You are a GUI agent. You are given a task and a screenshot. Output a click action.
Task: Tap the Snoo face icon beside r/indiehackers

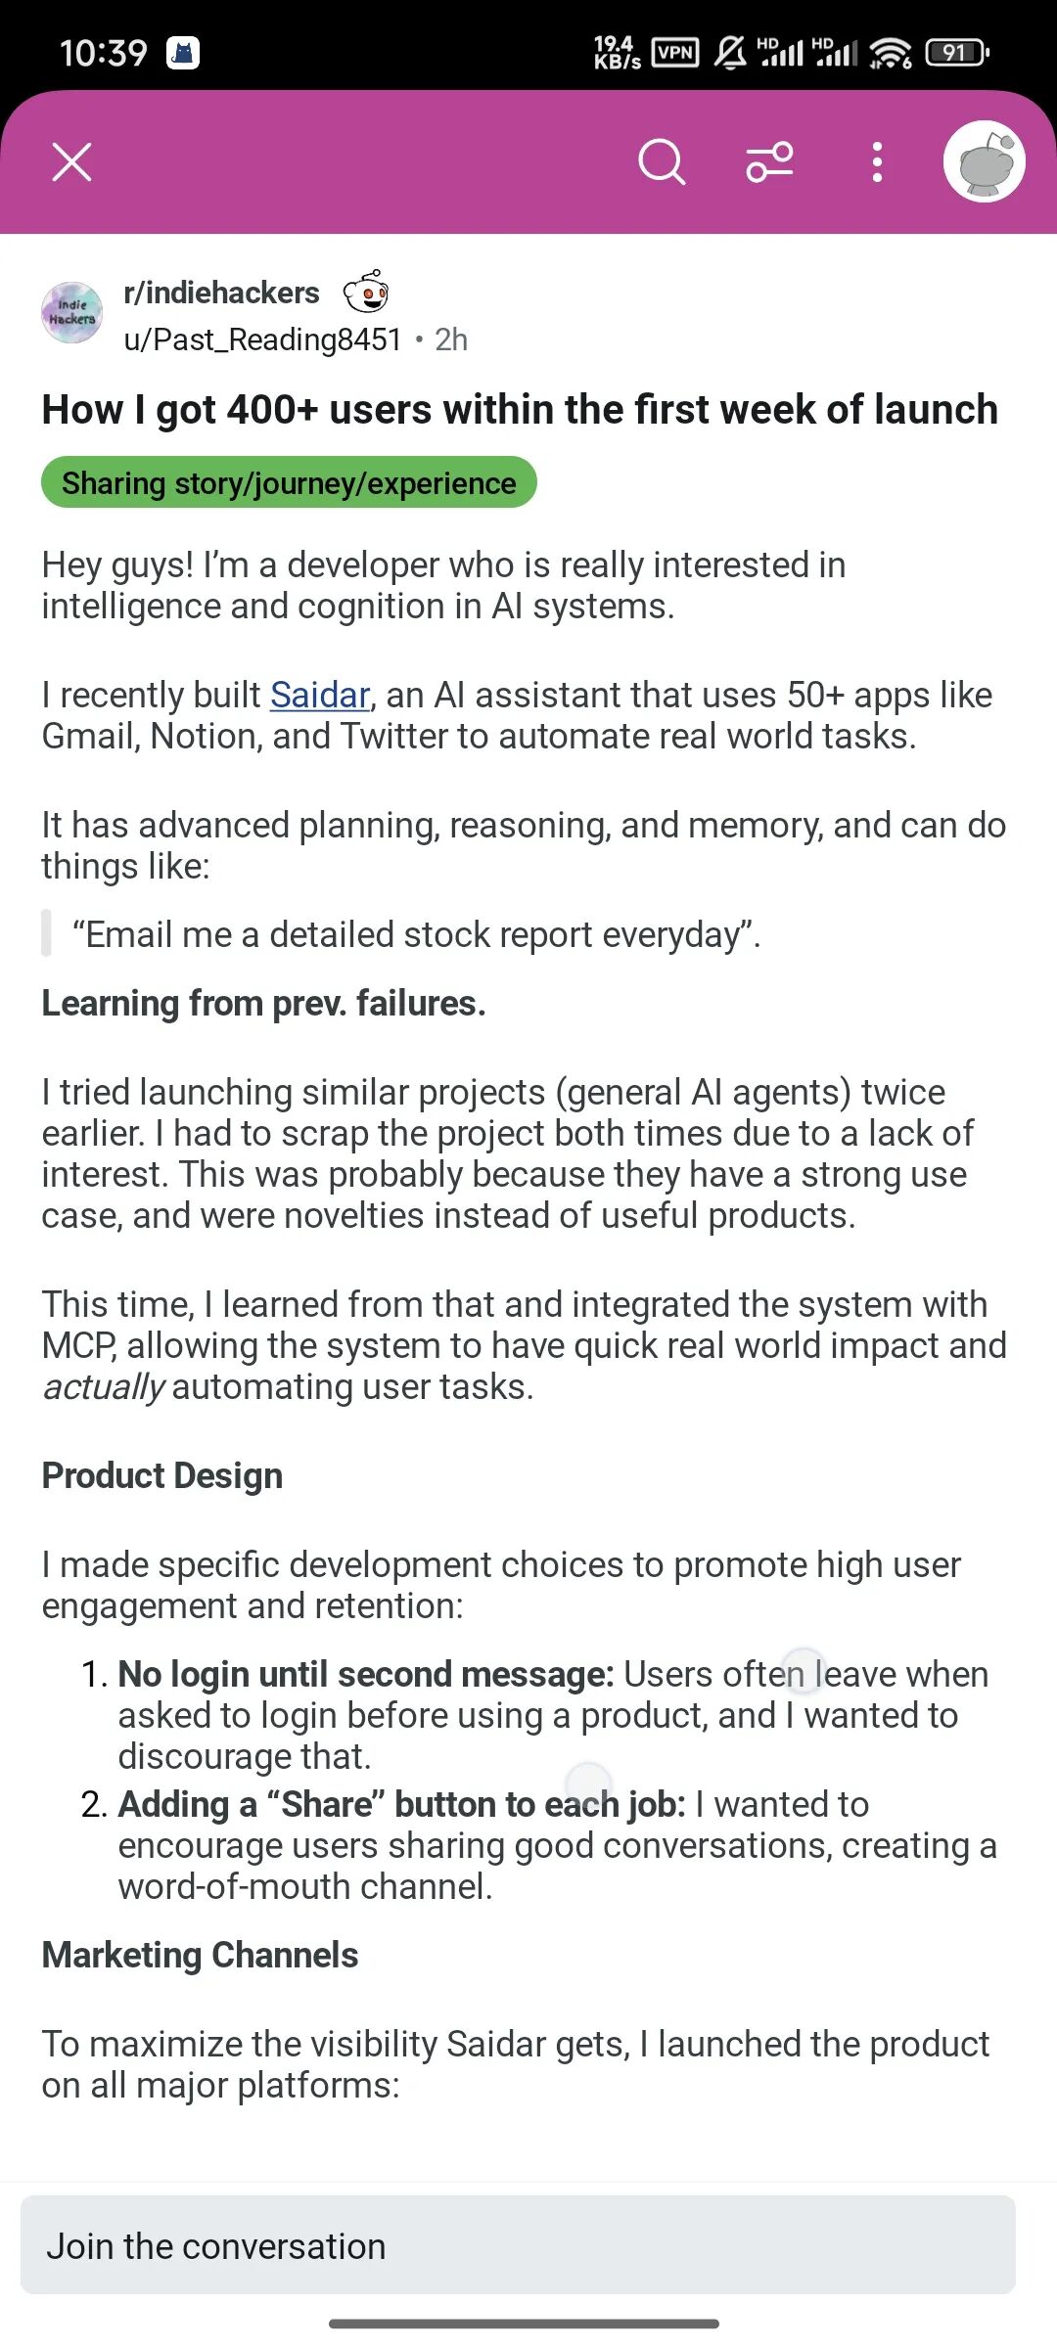coord(367,292)
